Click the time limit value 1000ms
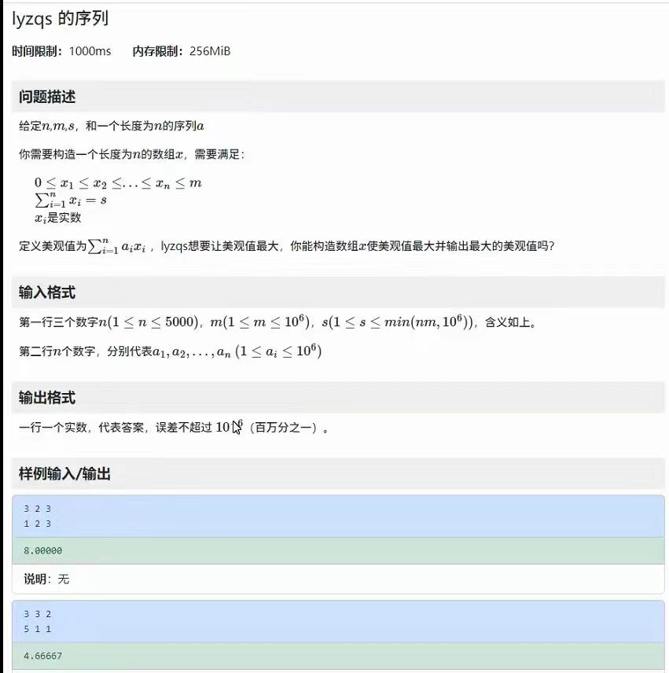 (90, 51)
